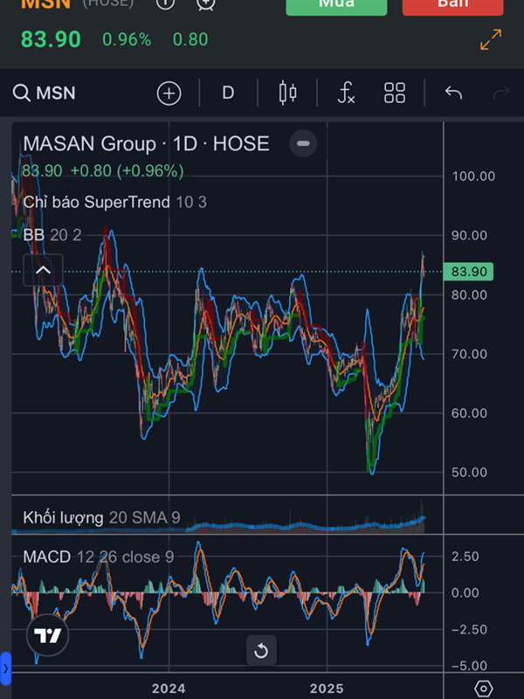Select the BB 20 2 indicator label
The image size is (524, 699).
click(52, 235)
